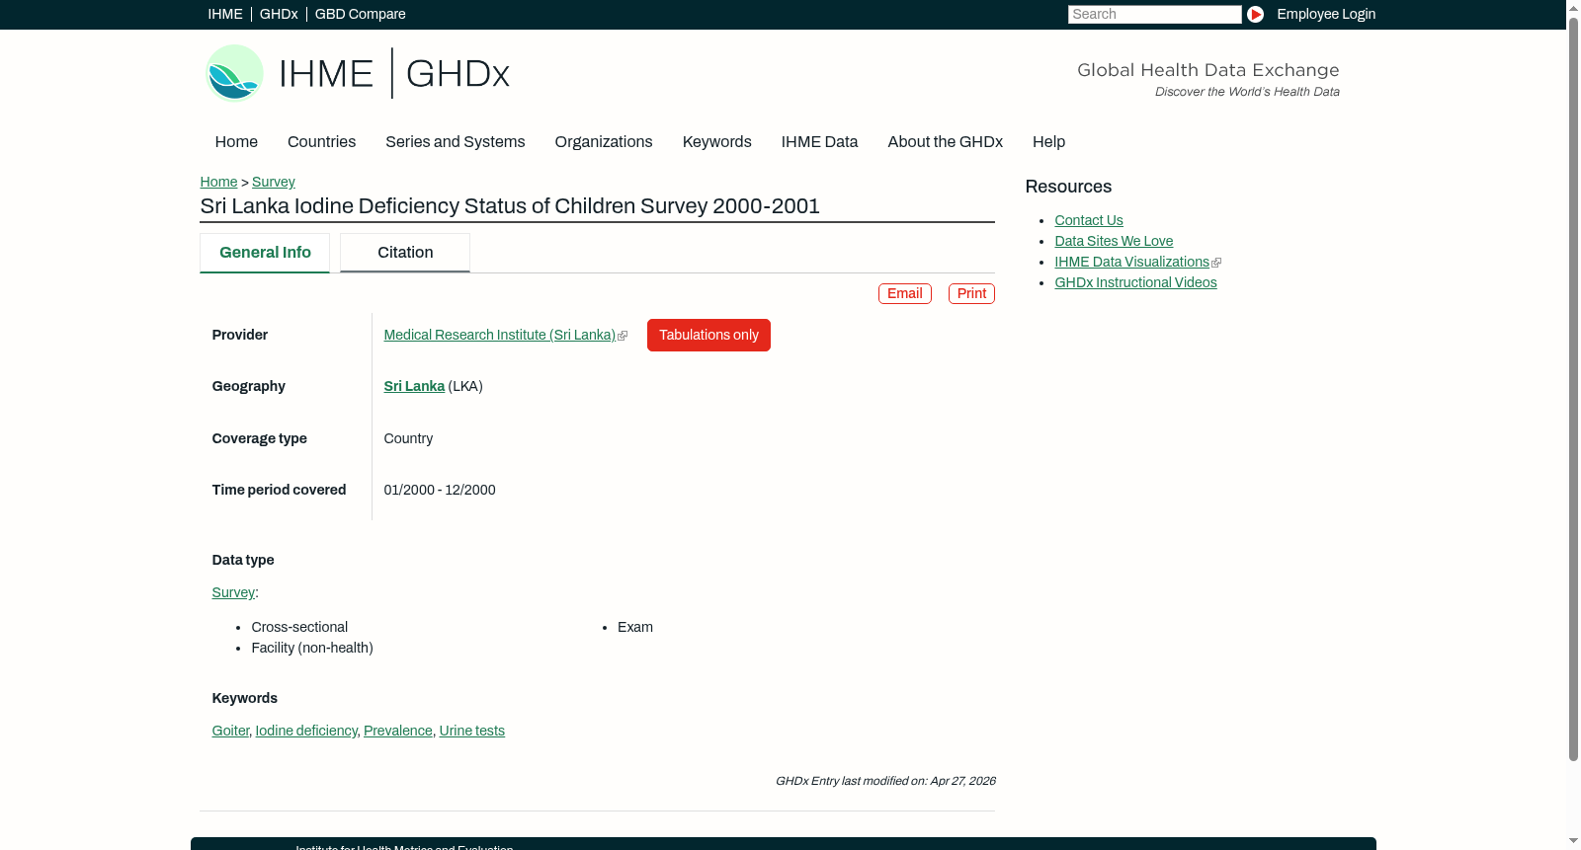Click the Resources heading
The height and width of the screenshot is (850, 1581).
click(1068, 187)
